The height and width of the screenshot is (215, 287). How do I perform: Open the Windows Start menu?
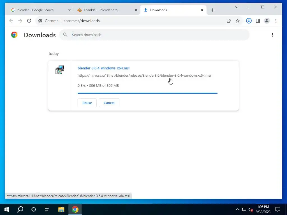point(7,209)
